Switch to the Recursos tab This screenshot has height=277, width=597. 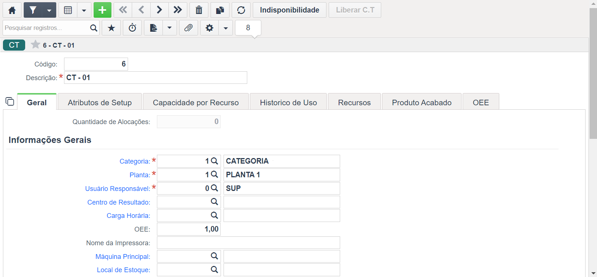(354, 102)
